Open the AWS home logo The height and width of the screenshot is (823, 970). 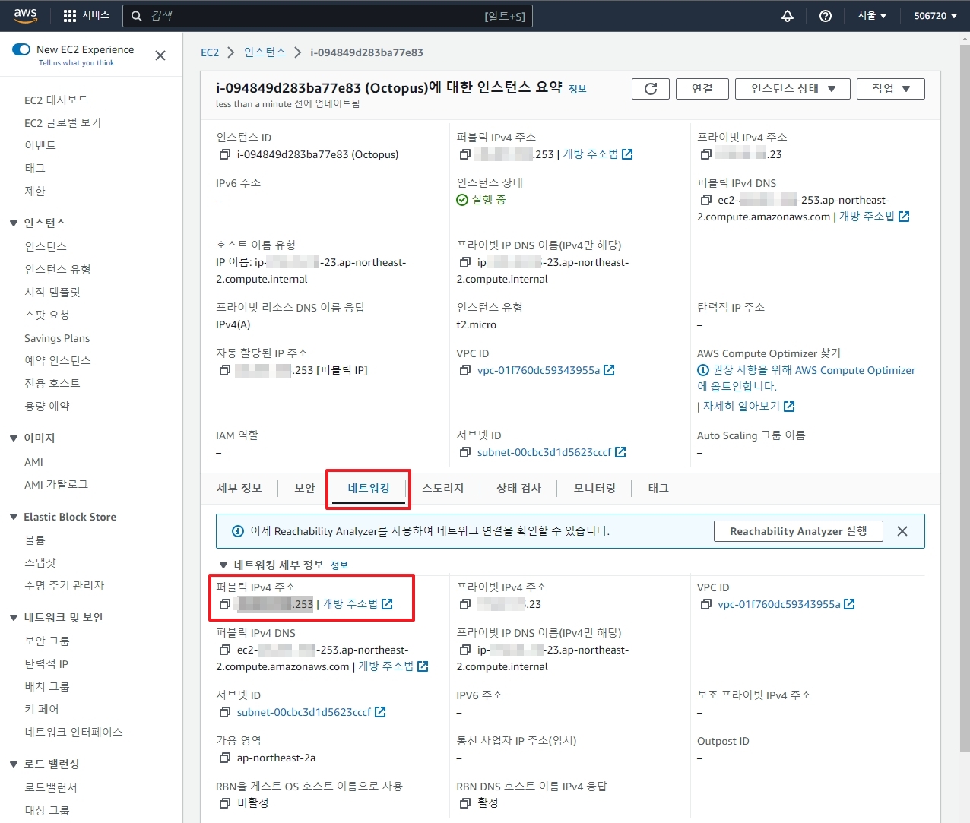click(25, 15)
